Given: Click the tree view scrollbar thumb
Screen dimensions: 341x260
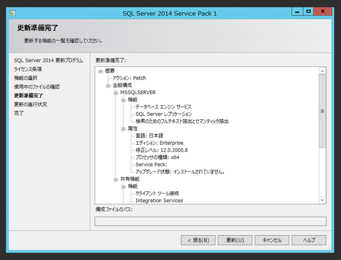Looking at the screenshot, I should (x=322, y=111).
